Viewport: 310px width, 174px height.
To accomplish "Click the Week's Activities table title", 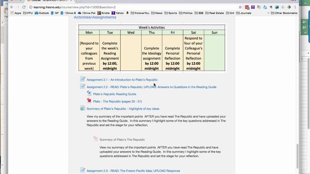I will pyautogui.click(x=152, y=28).
